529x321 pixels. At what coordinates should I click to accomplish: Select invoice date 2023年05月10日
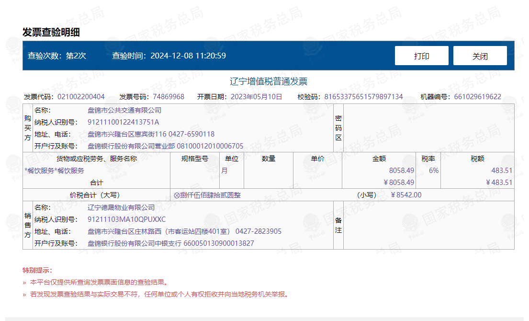coord(257,97)
